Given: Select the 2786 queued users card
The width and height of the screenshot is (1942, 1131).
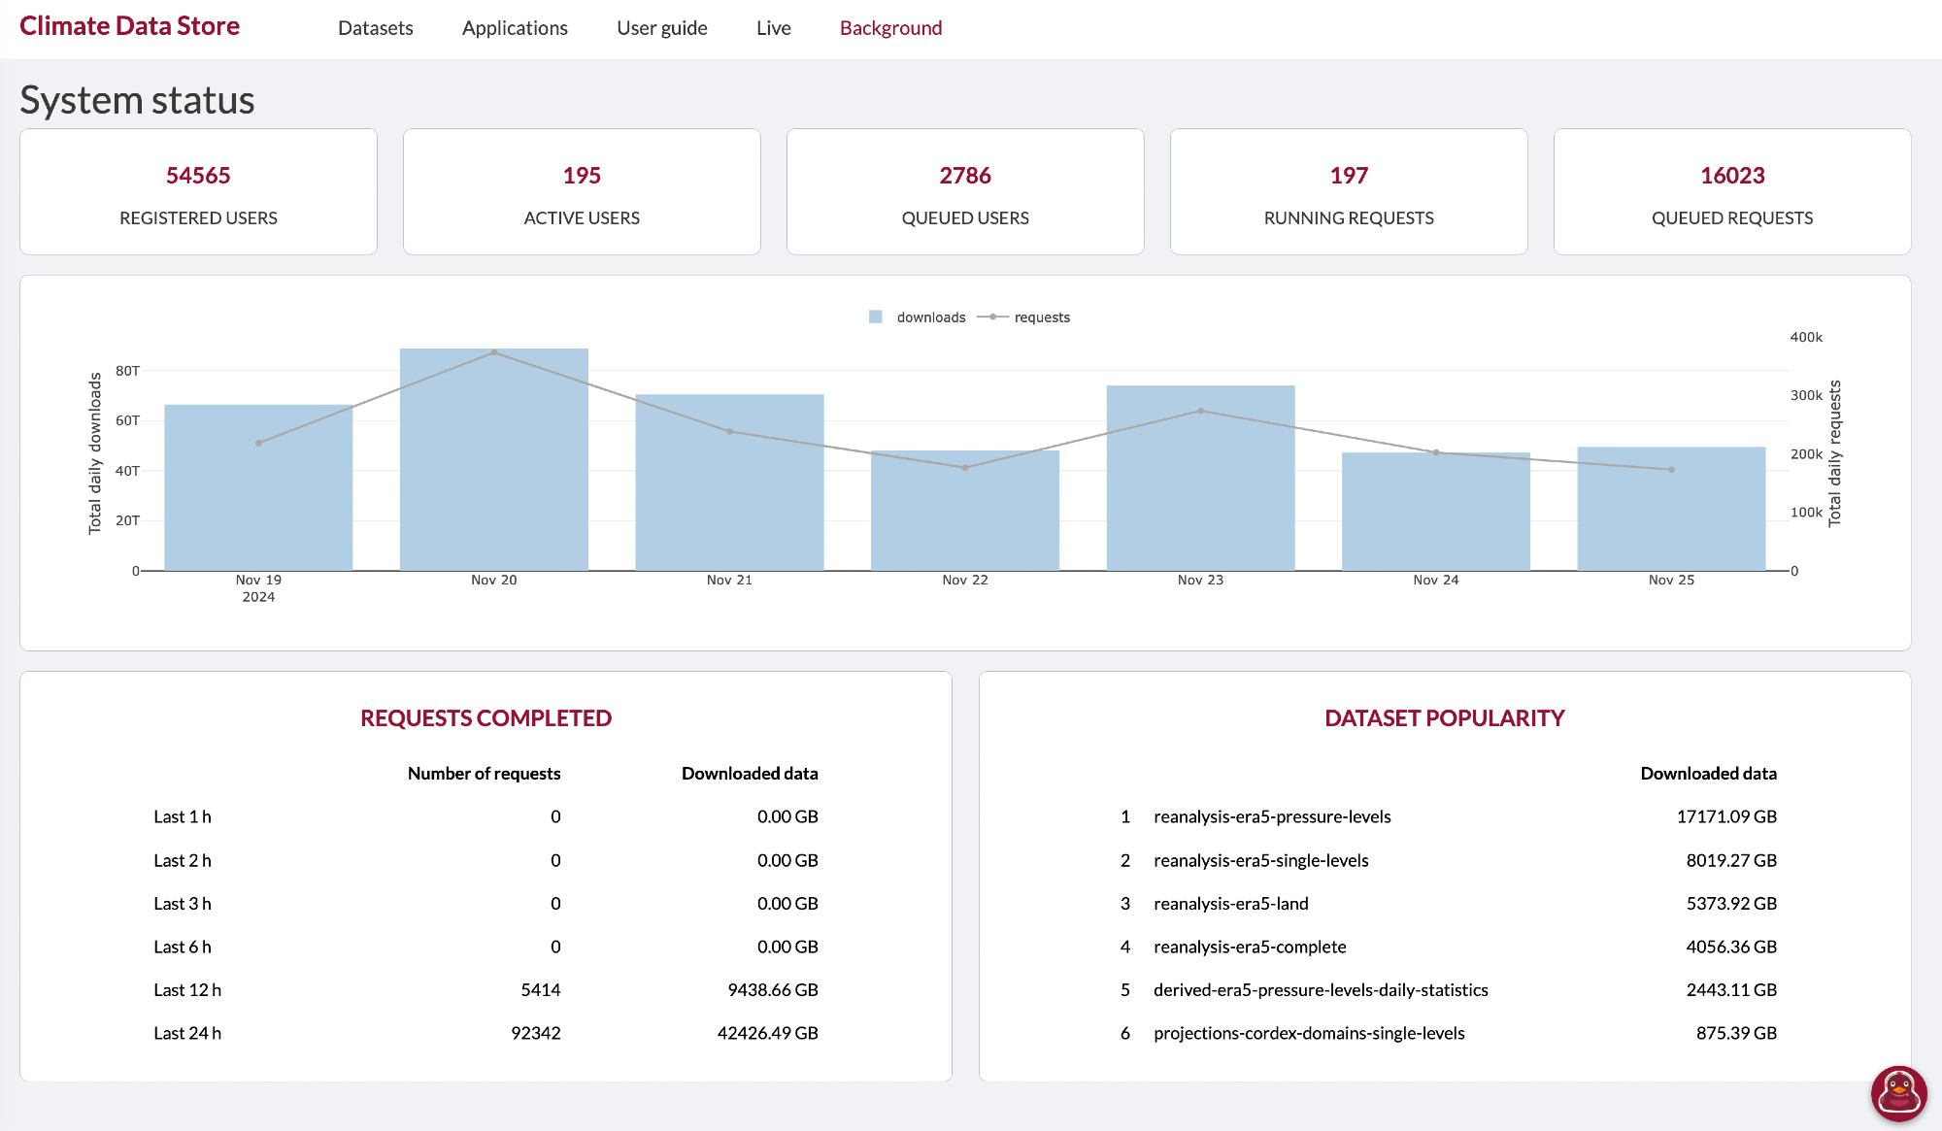Looking at the screenshot, I should [965, 192].
